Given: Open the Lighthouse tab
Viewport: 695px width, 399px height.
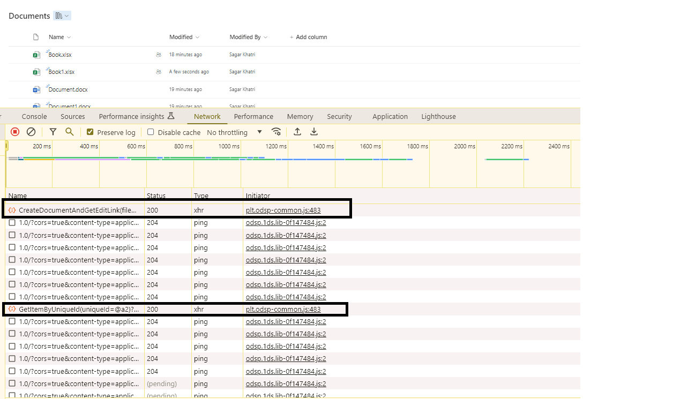Looking at the screenshot, I should click(x=438, y=116).
